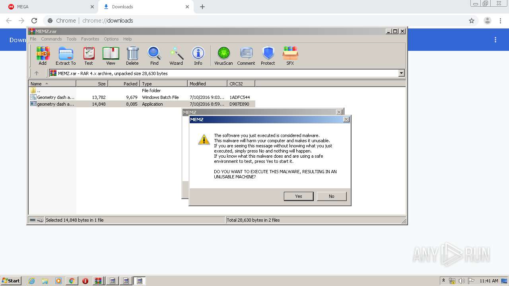Click the Protect shield icon

pos(268,56)
